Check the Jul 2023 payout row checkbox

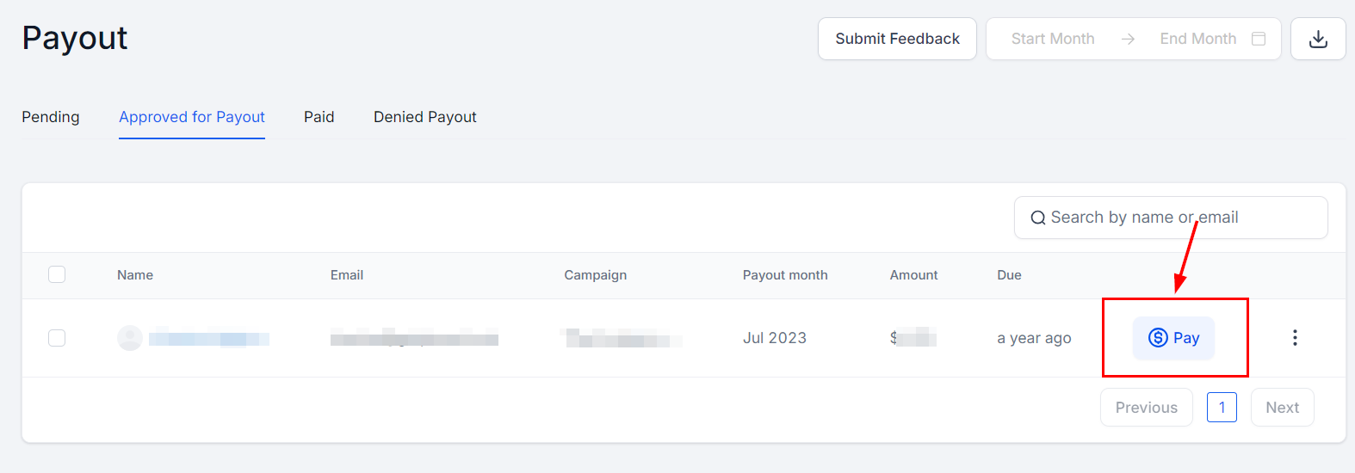pyautogui.click(x=57, y=338)
